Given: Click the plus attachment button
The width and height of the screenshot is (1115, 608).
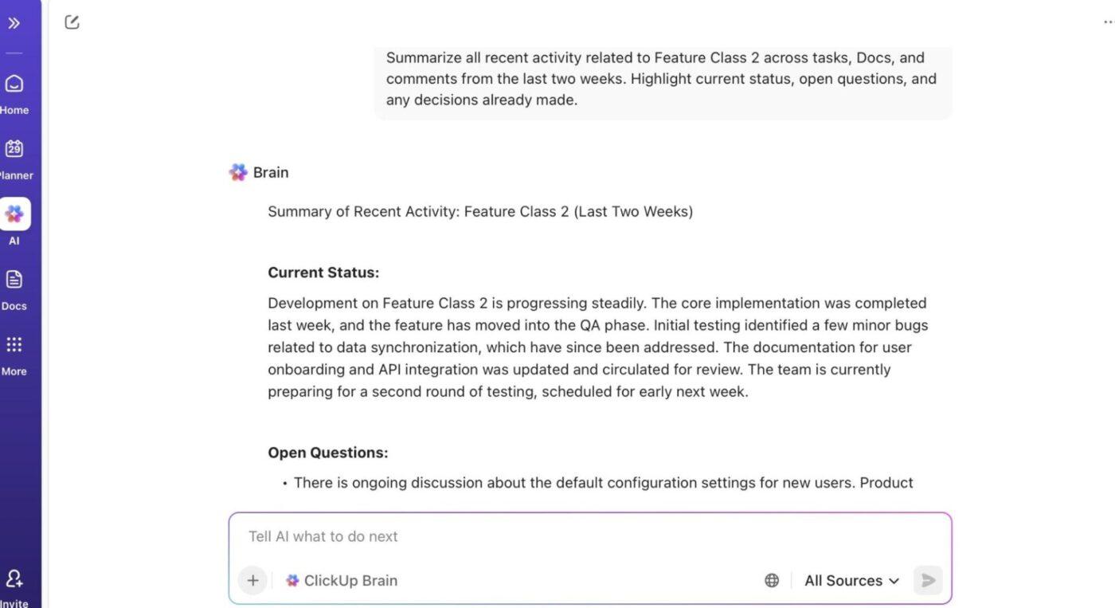Looking at the screenshot, I should pos(252,580).
